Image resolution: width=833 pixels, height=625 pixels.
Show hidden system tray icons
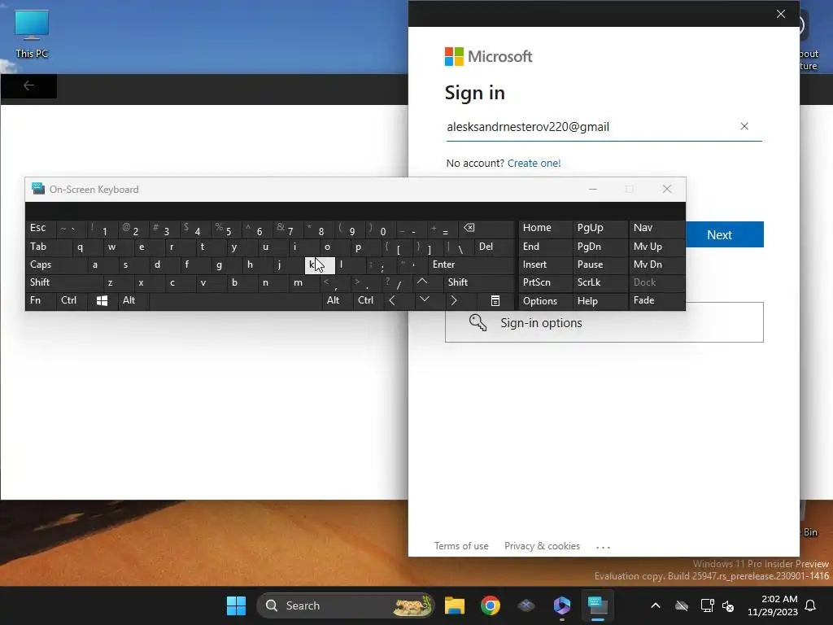coord(656,605)
